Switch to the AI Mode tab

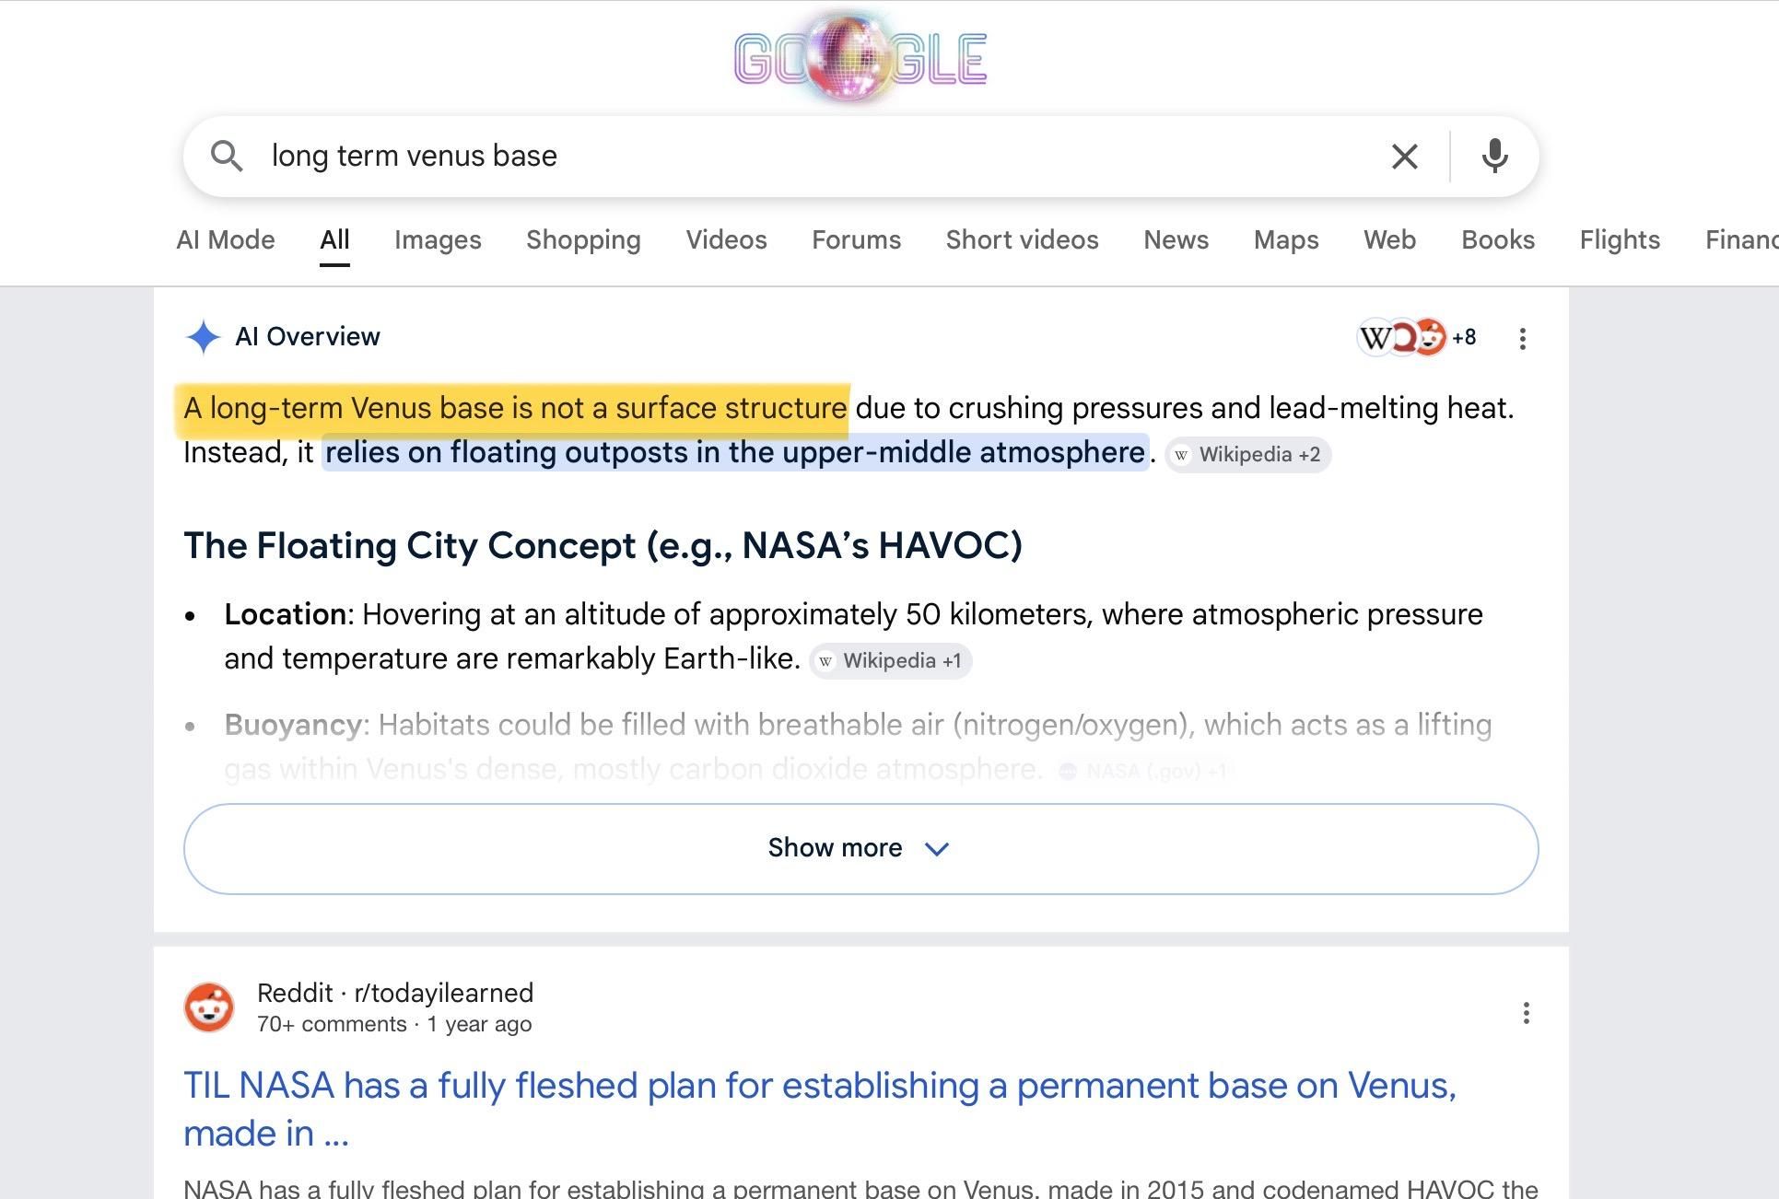tap(226, 239)
